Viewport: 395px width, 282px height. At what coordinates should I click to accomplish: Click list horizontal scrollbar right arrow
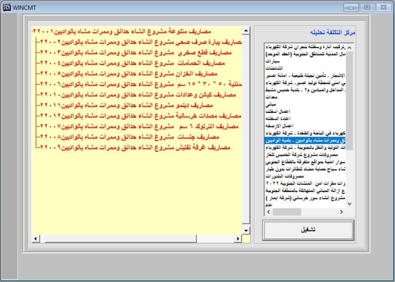click(341, 212)
